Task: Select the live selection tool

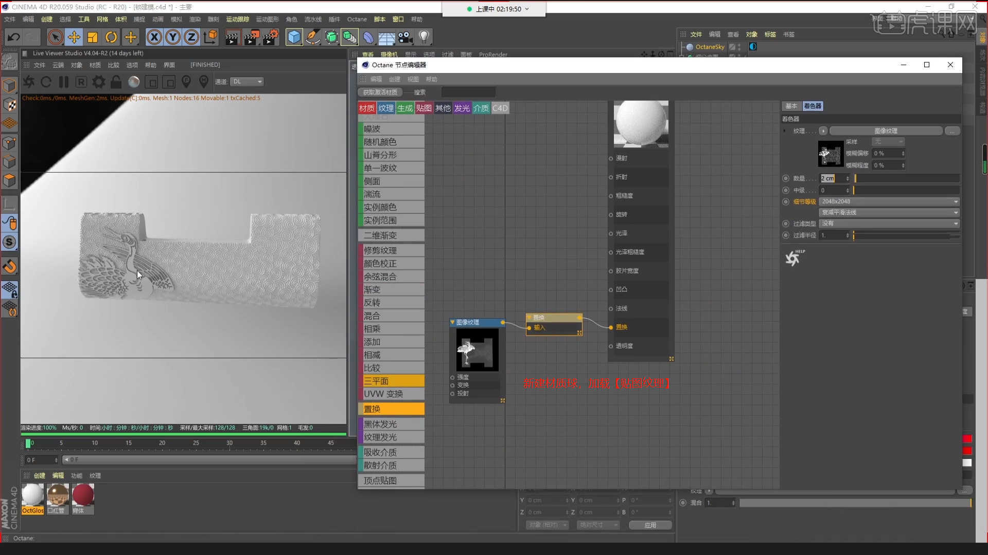Action: coord(55,37)
